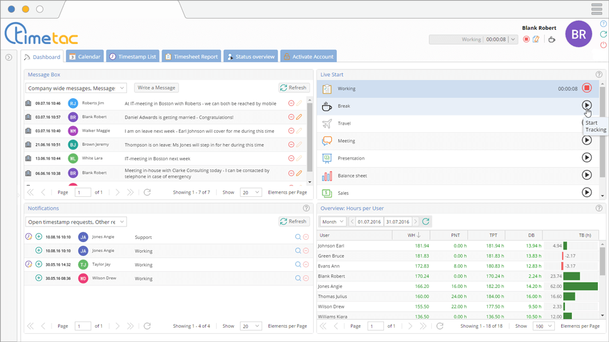The height and width of the screenshot is (342, 609).
Task: Reload the Hours per User date range
Action: click(x=426, y=222)
